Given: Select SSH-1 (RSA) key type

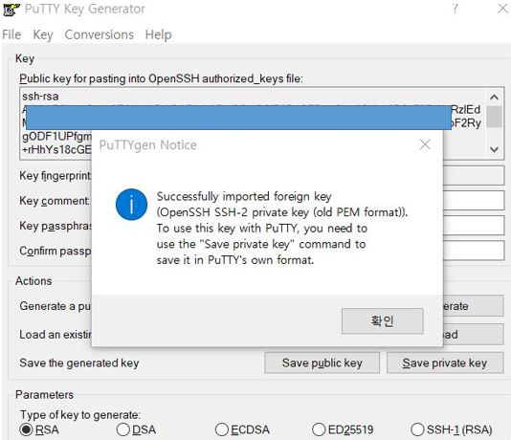Looking at the screenshot, I should [x=452, y=429].
